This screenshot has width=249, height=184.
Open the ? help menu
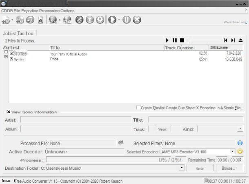pyautogui.click(x=246, y=11)
